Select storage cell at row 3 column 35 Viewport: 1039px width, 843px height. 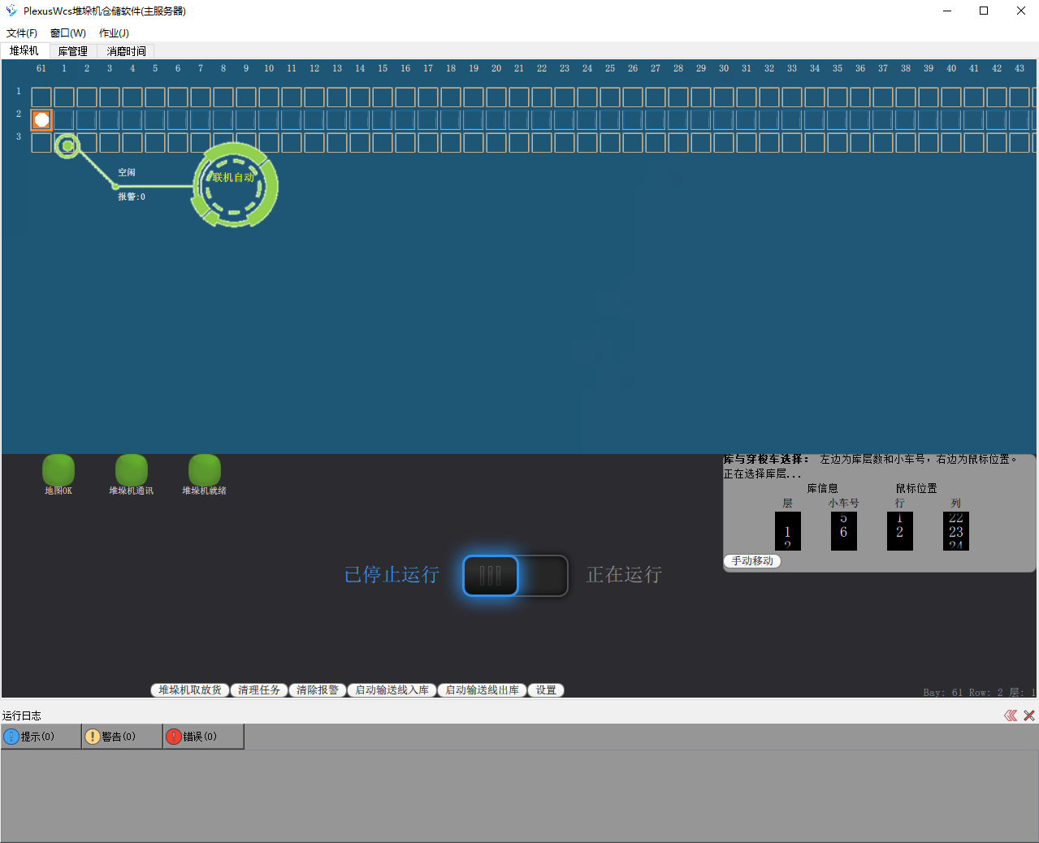(838, 143)
